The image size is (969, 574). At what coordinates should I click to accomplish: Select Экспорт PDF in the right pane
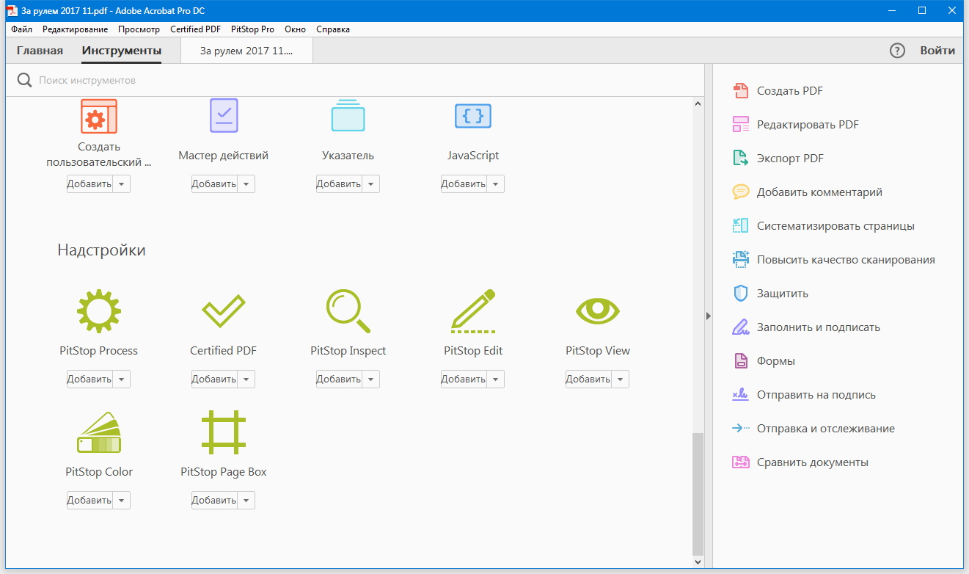[x=778, y=159]
